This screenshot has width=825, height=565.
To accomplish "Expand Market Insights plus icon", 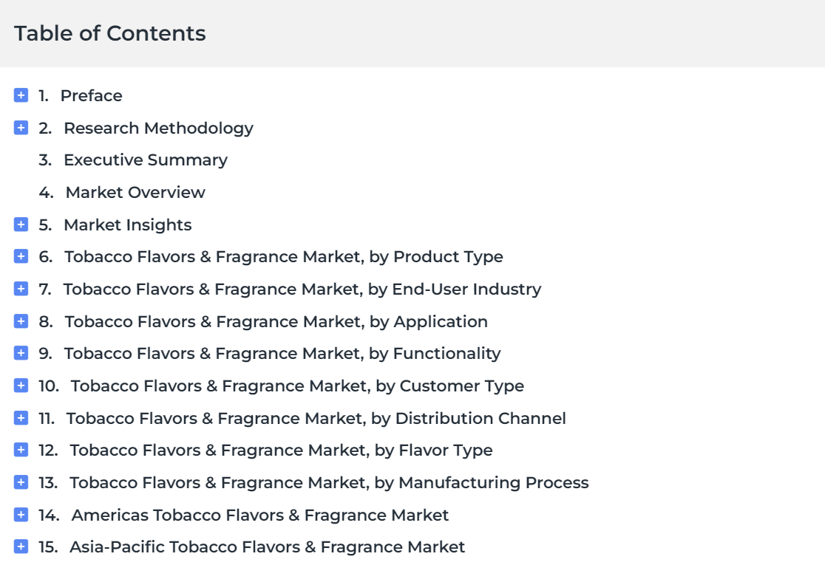I will click(21, 225).
